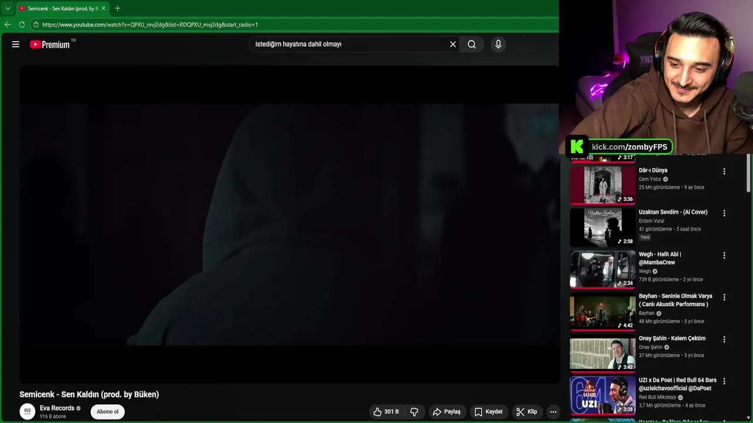
Task: Open the tab search dropdown arrow
Action: tap(8, 8)
